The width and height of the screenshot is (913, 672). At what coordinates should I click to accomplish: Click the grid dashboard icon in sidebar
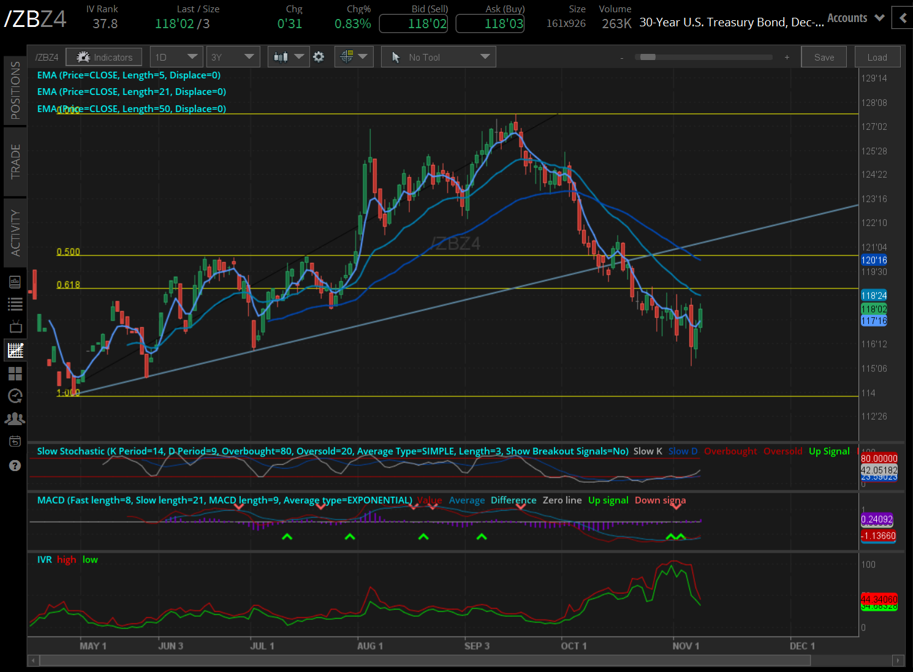15,374
